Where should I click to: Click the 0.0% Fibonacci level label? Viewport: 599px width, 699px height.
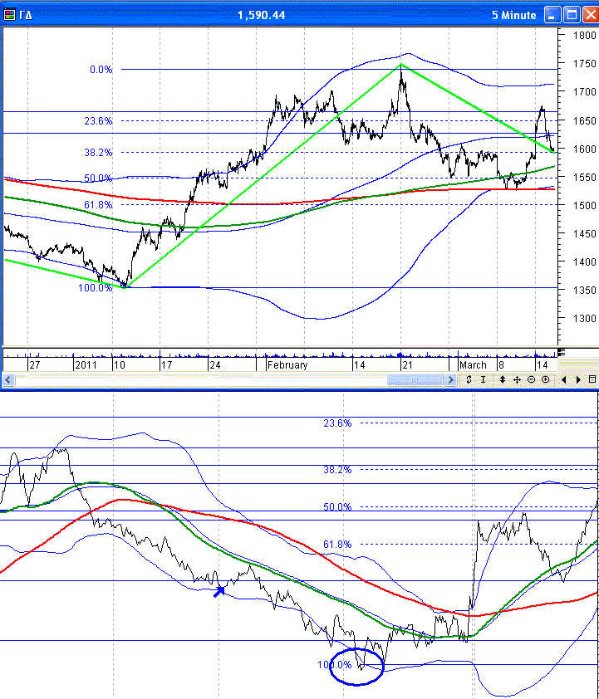pos(101,70)
